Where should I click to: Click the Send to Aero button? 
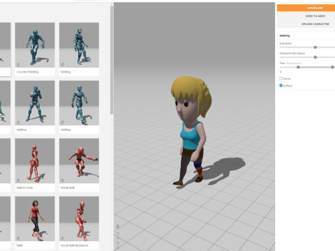point(306,16)
